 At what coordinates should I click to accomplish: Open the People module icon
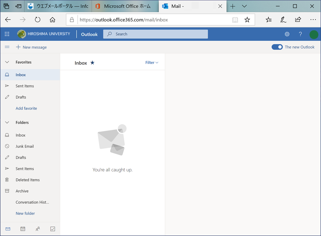point(38,229)
